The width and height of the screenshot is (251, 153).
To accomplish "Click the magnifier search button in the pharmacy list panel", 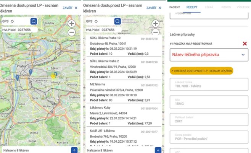I will point(118,21).
